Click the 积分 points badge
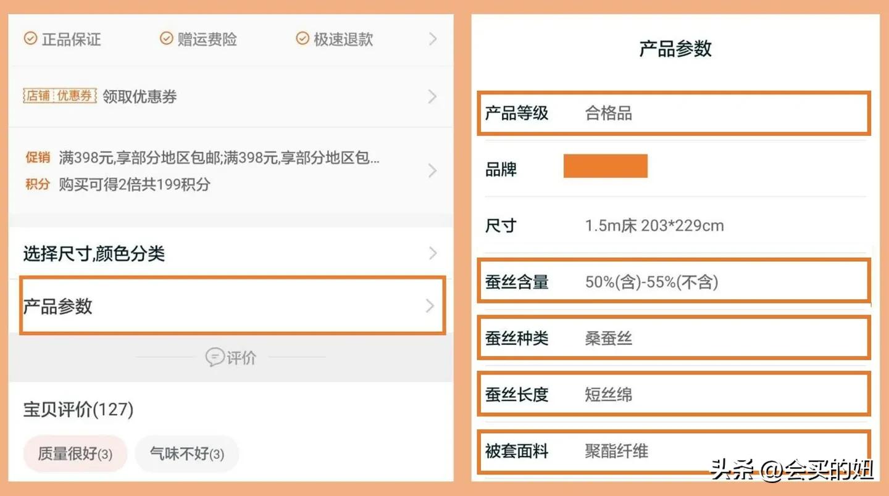 (x=38, y=184)
